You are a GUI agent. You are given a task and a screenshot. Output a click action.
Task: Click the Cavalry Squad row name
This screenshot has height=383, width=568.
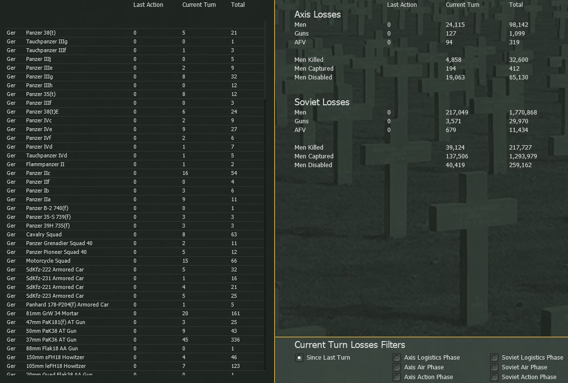click(44, 234)
